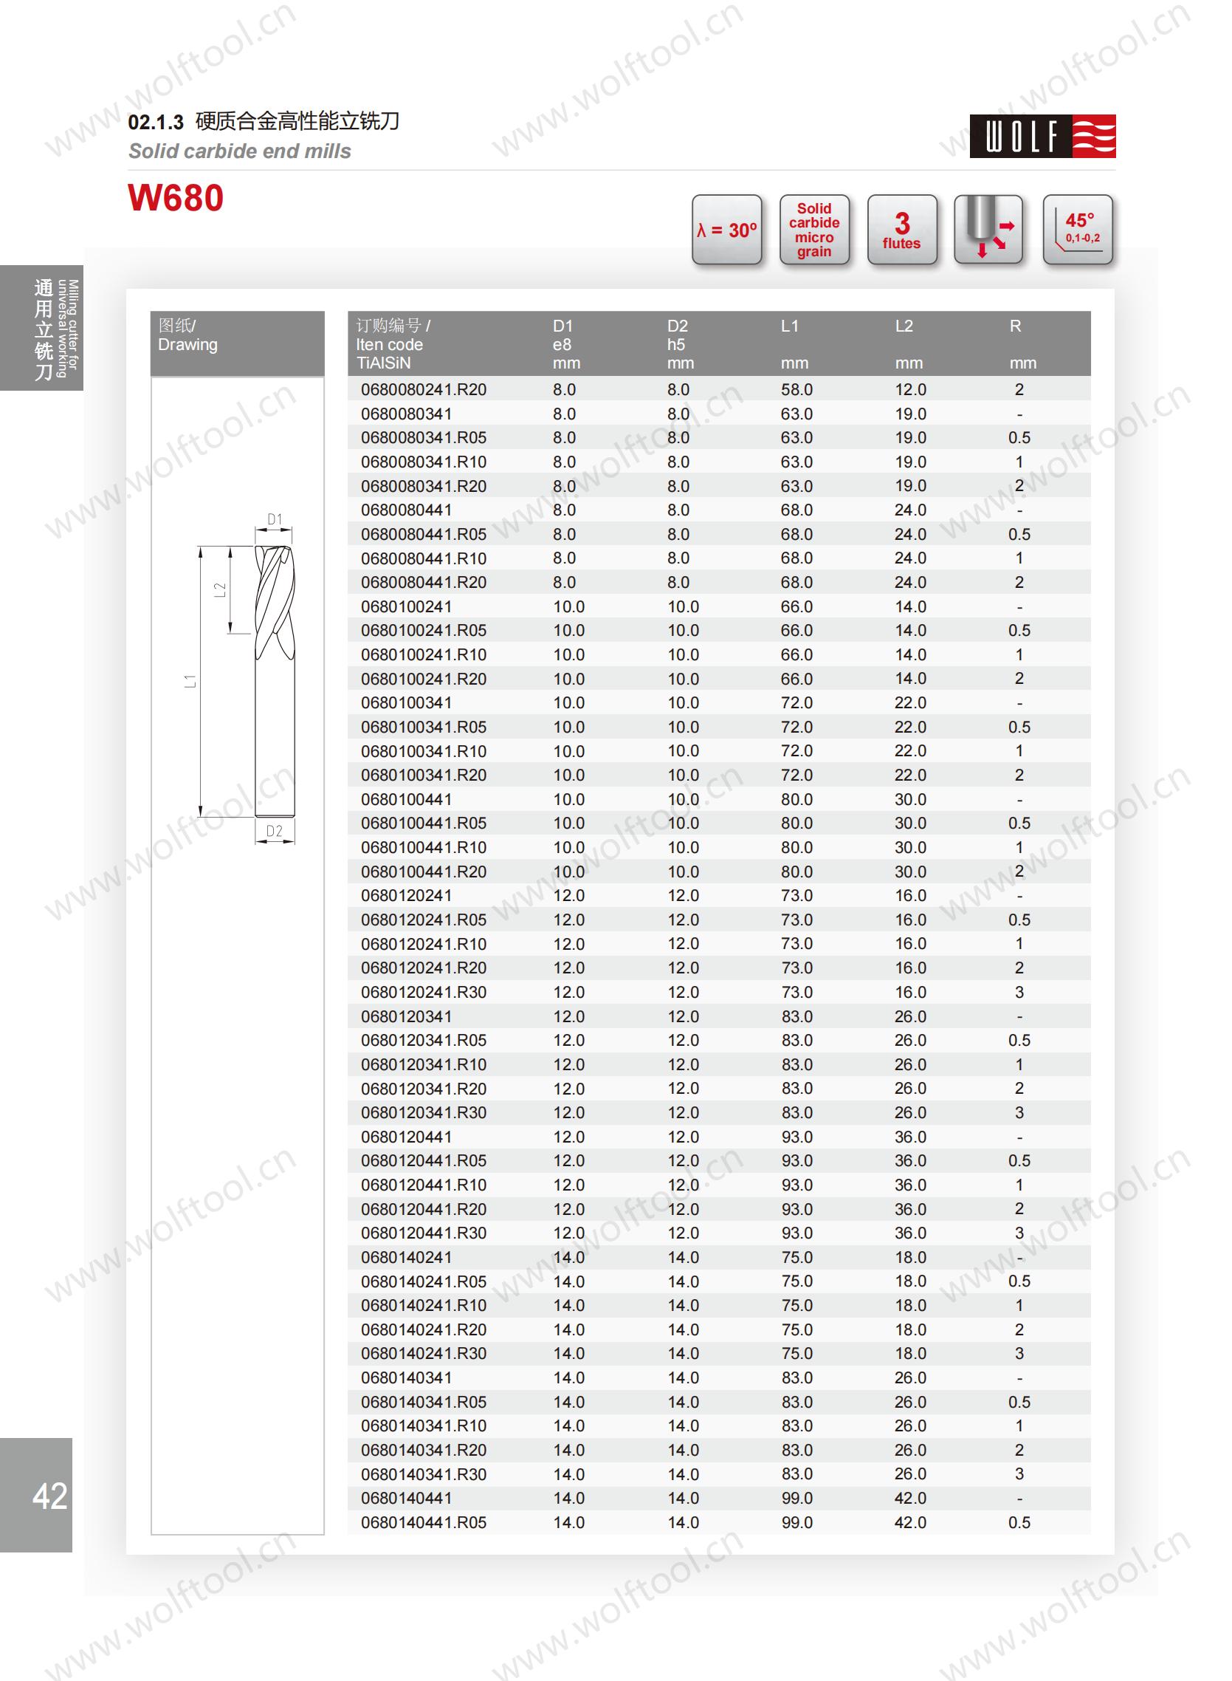Click the D2 h5 column header
The image size is (1232, 1681).
(680, 344)
